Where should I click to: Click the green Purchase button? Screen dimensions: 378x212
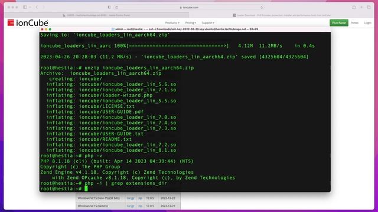tap(339, 23)
